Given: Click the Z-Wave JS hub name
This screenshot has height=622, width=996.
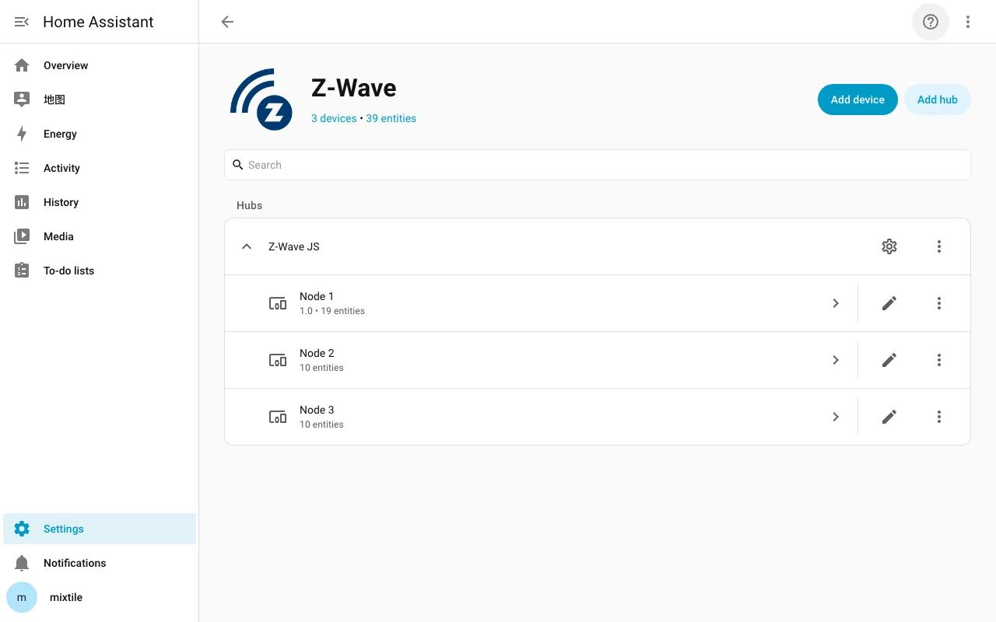Looking at the screenshot, I should (294, 246).
